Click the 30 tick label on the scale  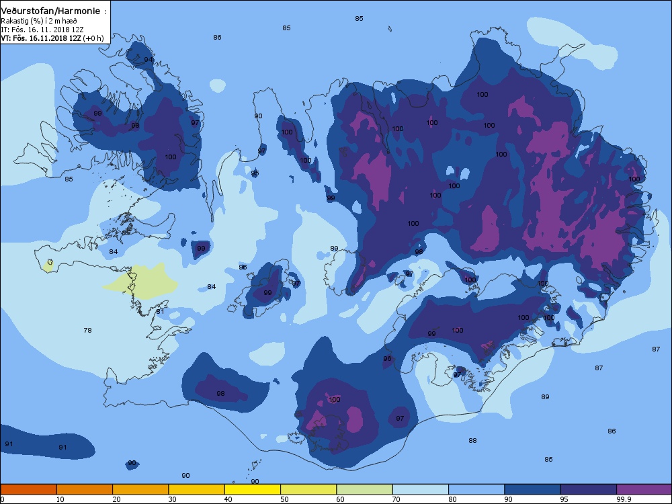pyautogui.click(x=173, y=499)
